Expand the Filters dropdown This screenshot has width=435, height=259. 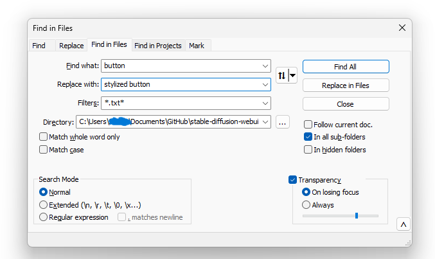tap(266, 103)
